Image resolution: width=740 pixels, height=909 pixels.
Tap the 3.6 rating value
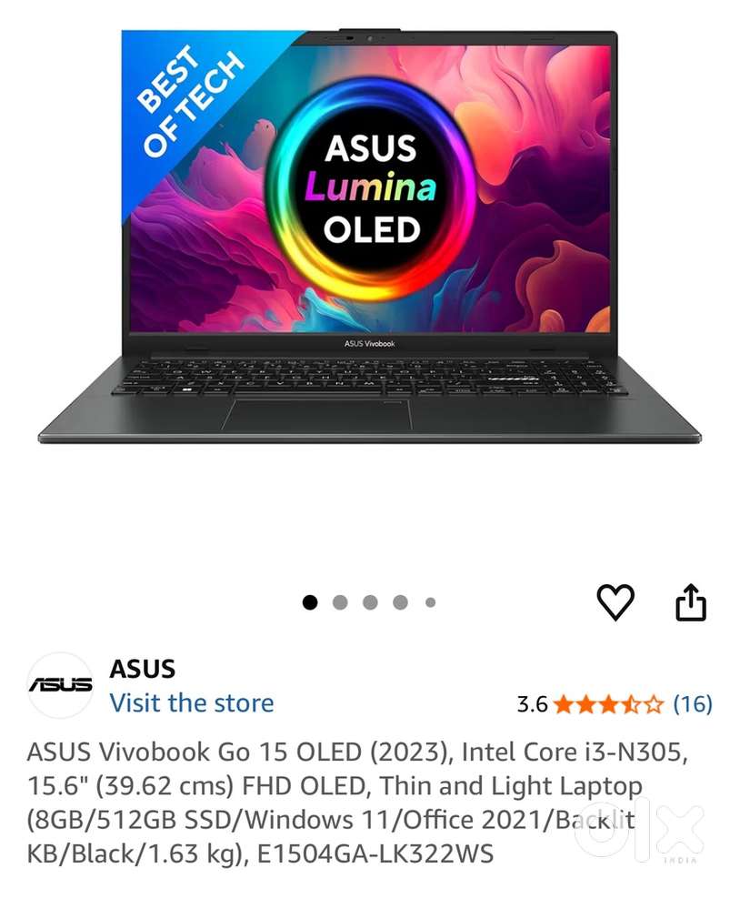pos(532,705)
